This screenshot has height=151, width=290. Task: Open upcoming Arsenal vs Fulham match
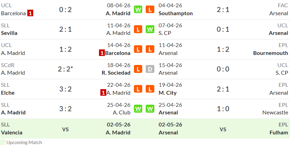coord(223,129)
